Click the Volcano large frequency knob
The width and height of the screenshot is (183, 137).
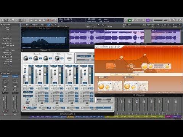(x=144, y=66)
